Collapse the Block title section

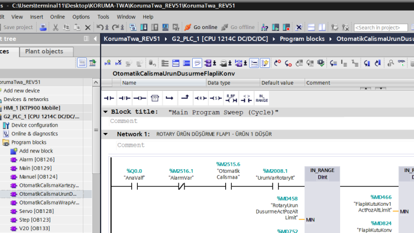coord(106,112)
